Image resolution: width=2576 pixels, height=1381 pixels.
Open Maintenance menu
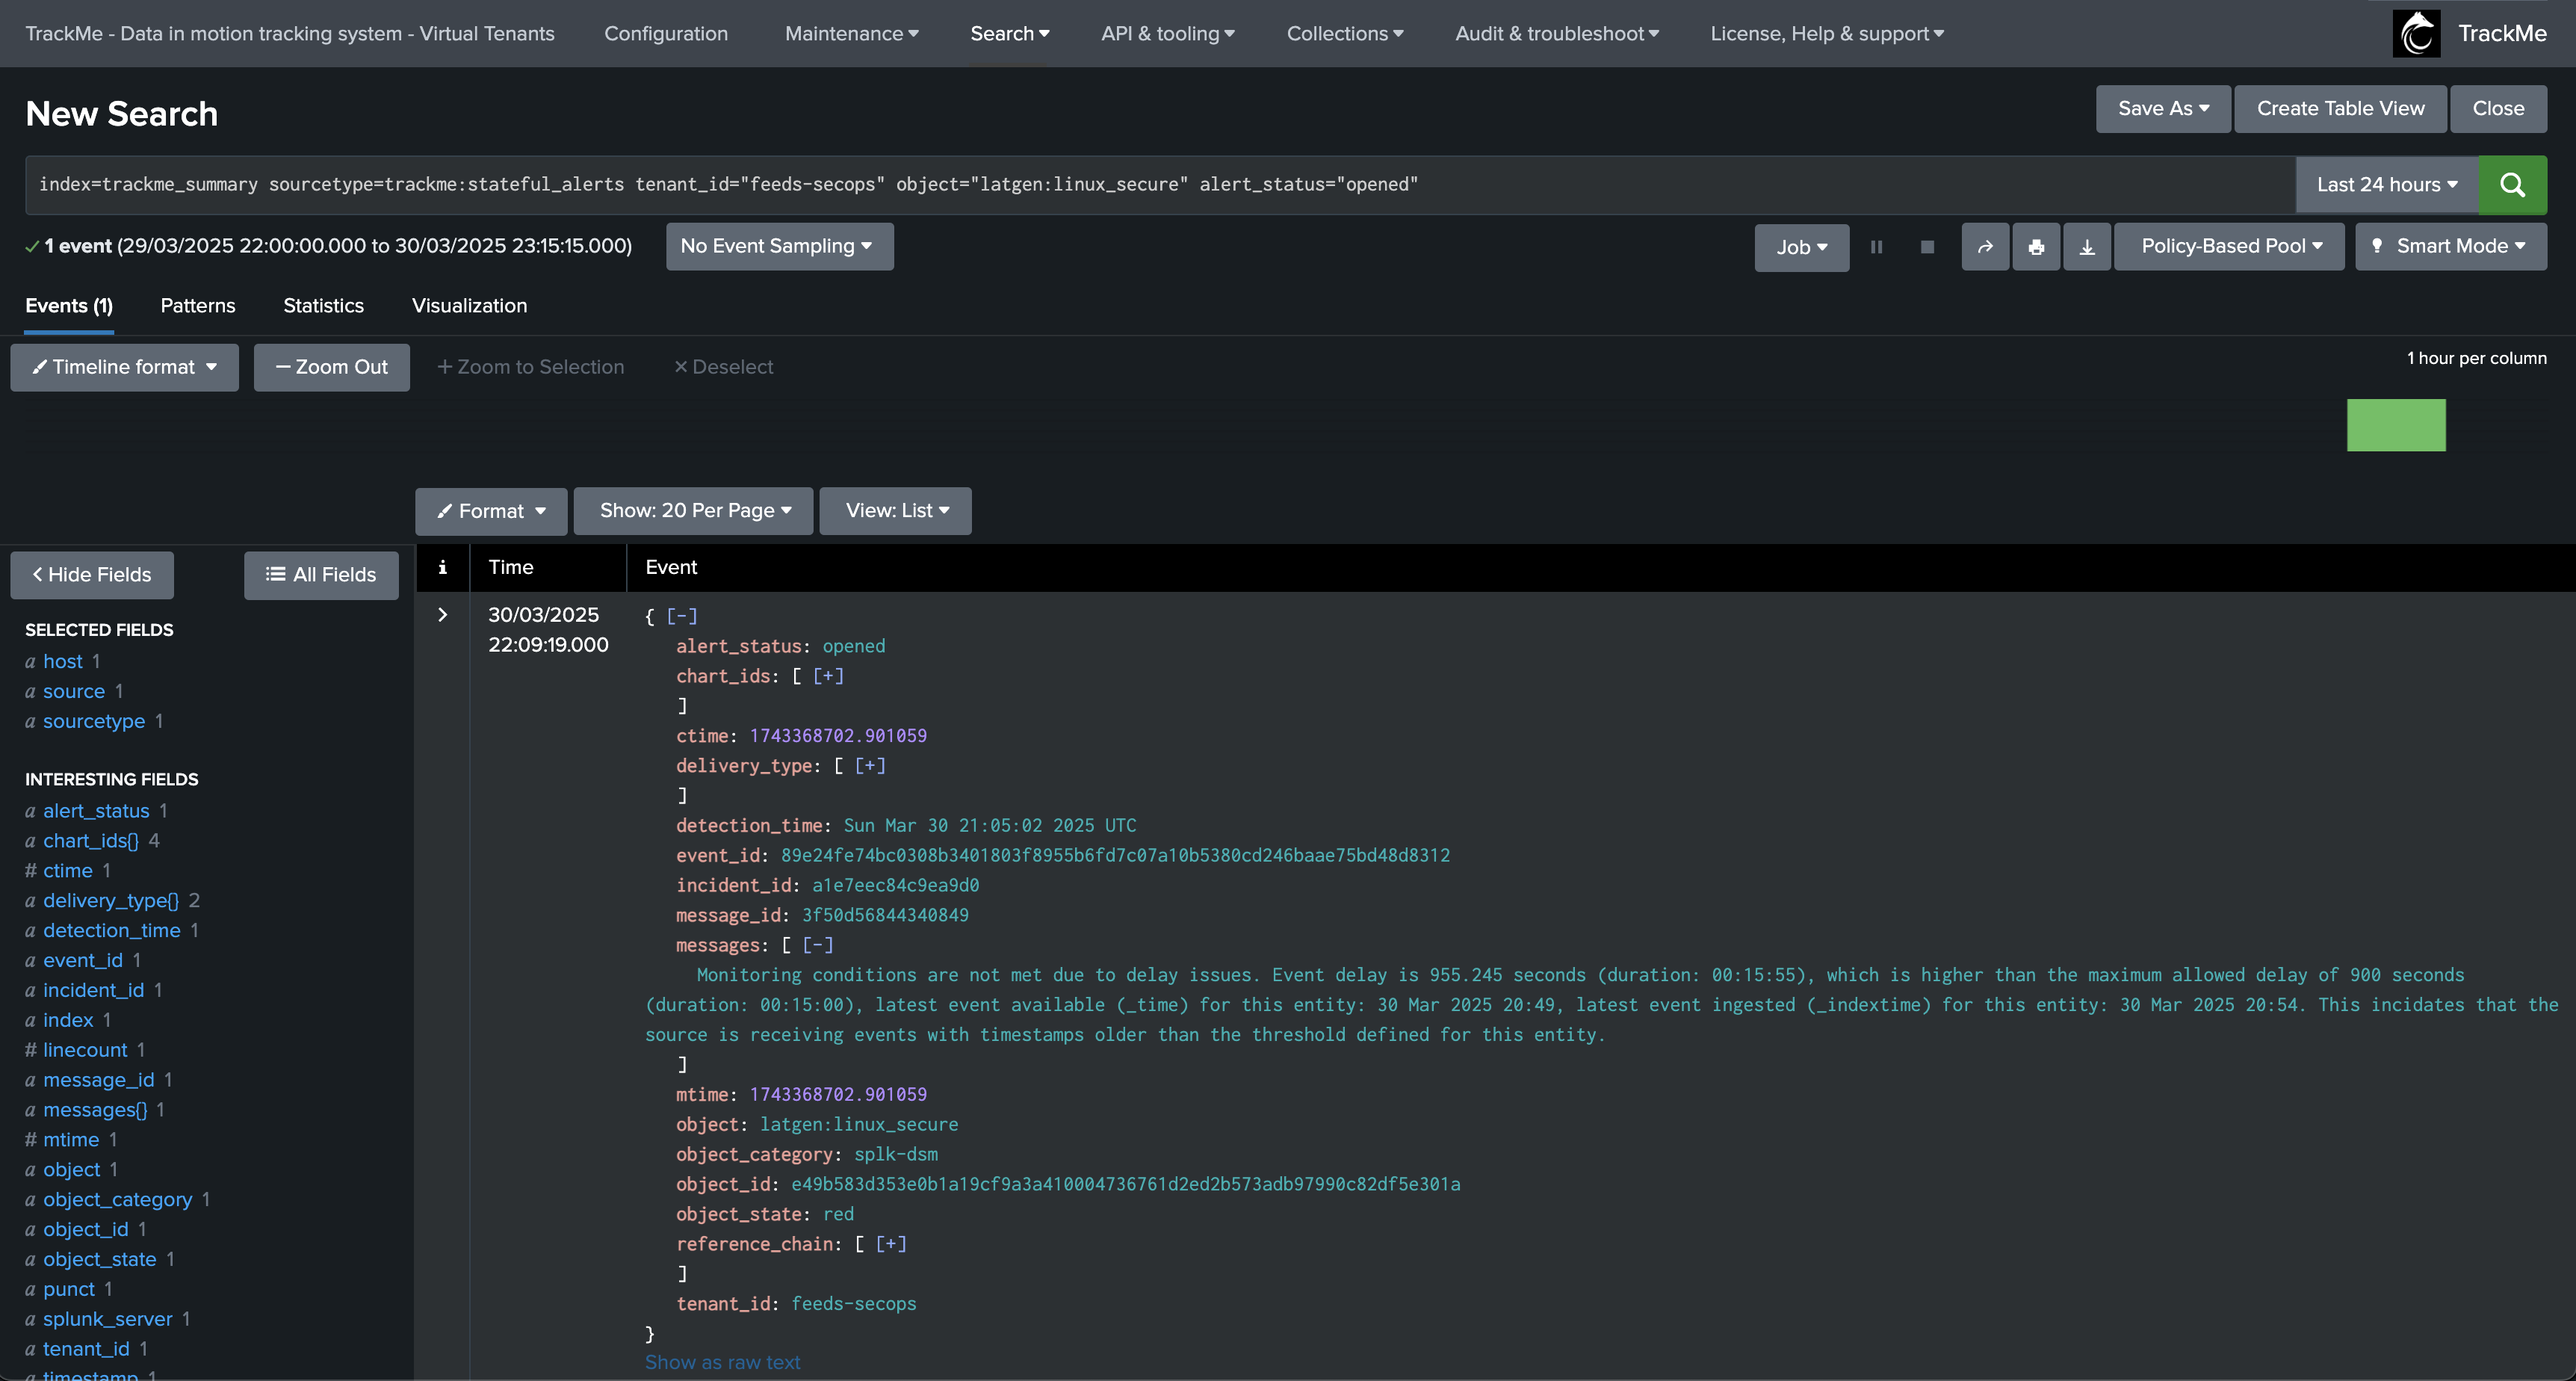point(851,33)
